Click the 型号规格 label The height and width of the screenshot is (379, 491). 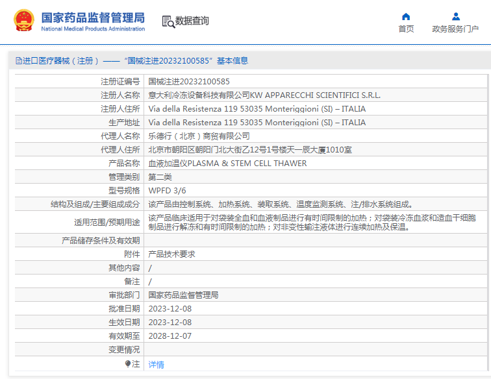pos(124,191)
